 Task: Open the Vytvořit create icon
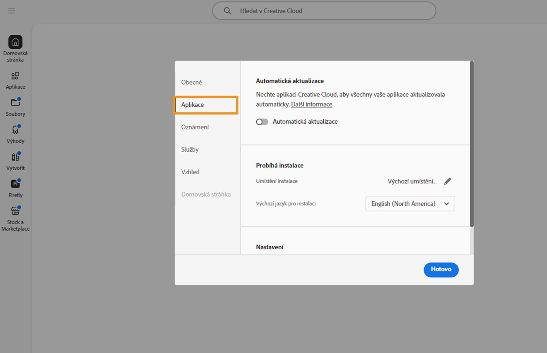[15, 157]
